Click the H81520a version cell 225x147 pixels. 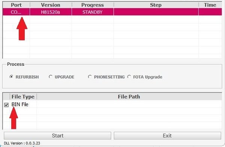click(x=51, y=12)
